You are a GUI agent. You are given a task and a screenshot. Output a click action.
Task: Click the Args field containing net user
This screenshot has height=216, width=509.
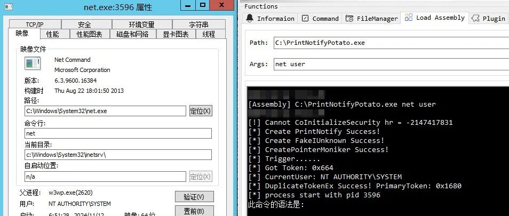(x=391, y=64)
